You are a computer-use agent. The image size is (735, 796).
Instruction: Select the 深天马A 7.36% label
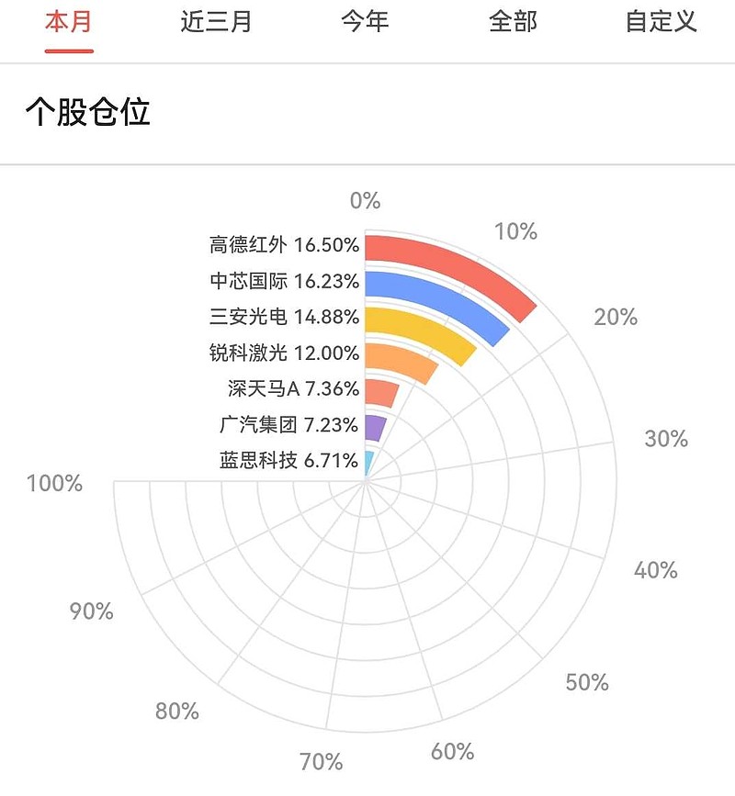293,388
